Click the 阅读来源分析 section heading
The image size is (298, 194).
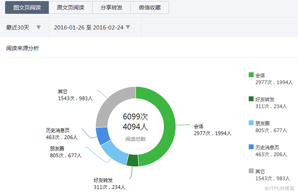tap(22, 48)
